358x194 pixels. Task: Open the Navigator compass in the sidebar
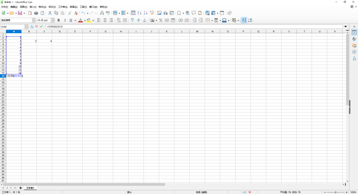click(354, 52)
